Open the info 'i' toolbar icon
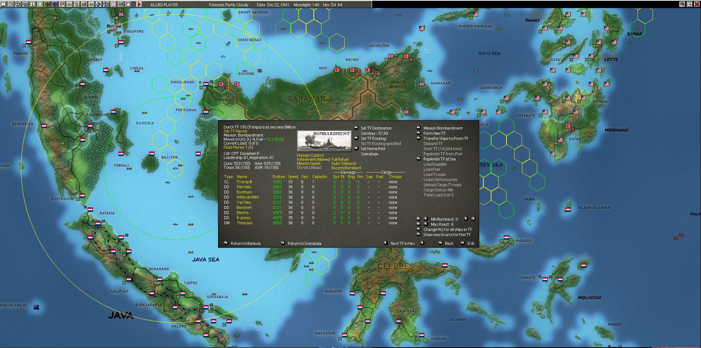The image size is (701, 348). 32,4
